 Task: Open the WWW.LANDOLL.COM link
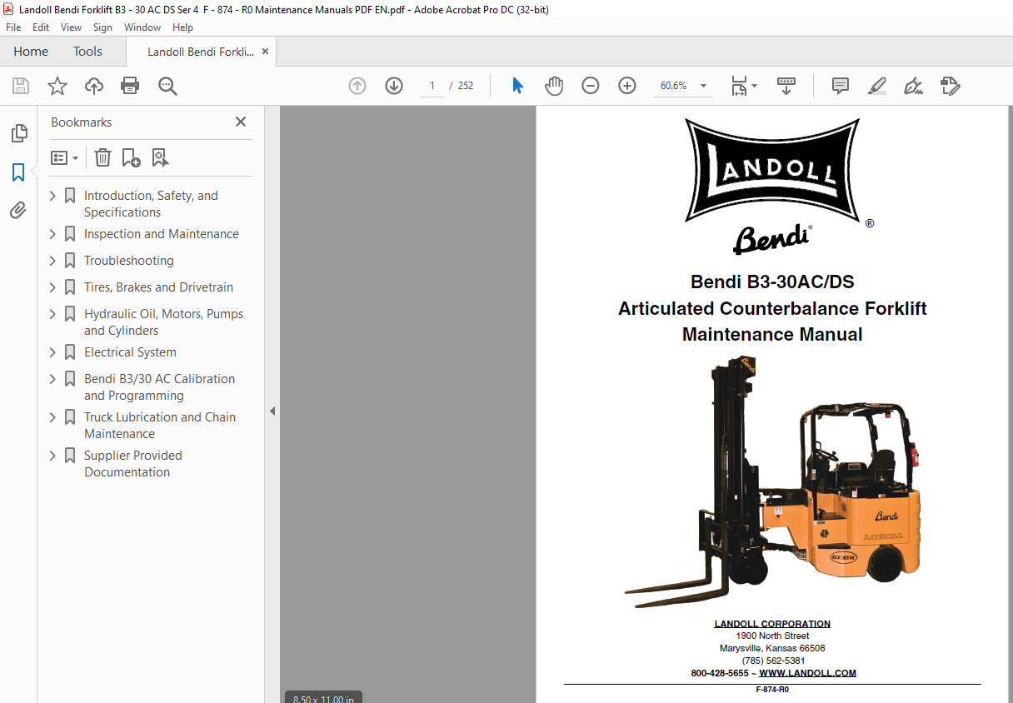pyautogui.click(x=807, y=673)
